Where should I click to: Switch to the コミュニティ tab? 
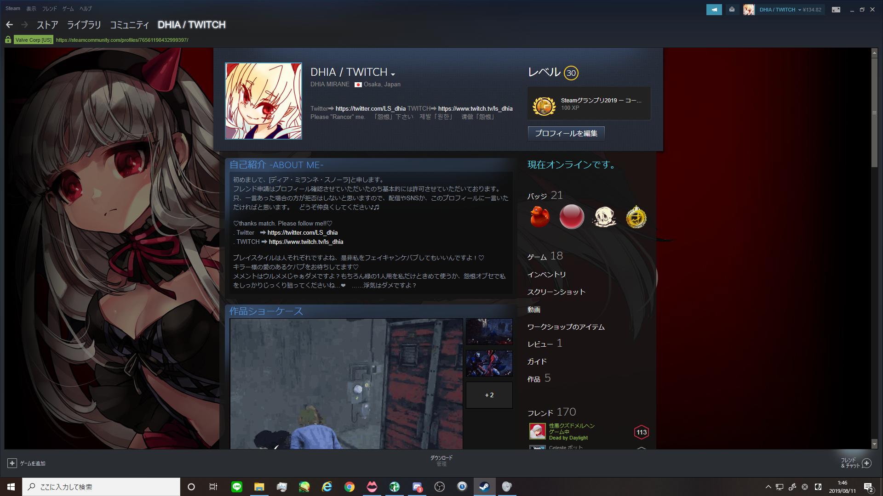[x=129, y=25]
